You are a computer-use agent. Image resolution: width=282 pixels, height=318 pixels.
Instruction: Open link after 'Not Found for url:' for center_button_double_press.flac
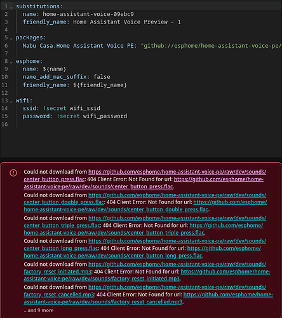(x=145, y=206)
